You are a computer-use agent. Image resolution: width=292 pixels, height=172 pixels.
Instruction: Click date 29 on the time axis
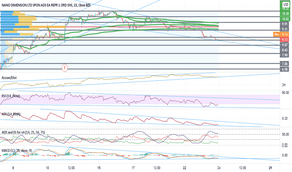point(270,168)
